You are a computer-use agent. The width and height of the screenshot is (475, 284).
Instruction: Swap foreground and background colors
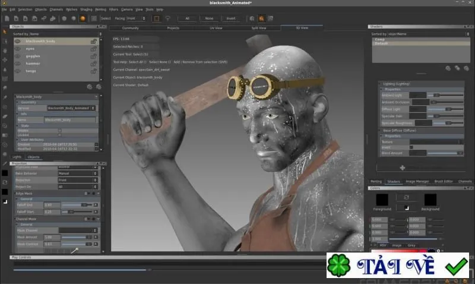click(406, 197)
